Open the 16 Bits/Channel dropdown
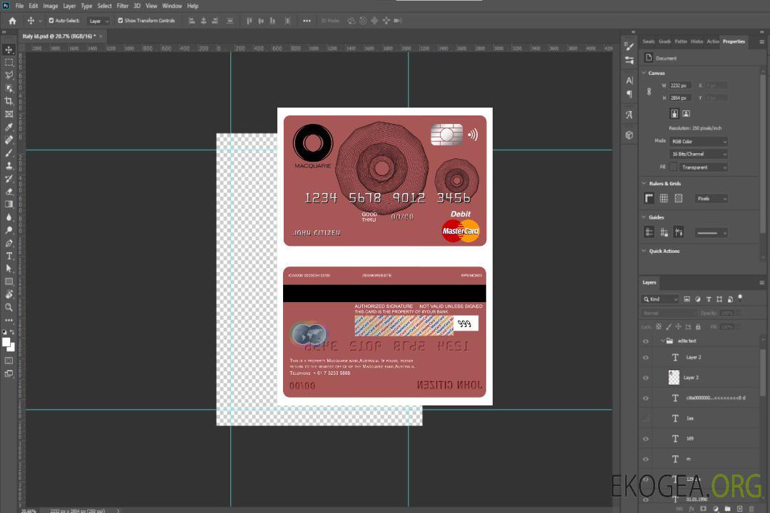 [699, 154]
